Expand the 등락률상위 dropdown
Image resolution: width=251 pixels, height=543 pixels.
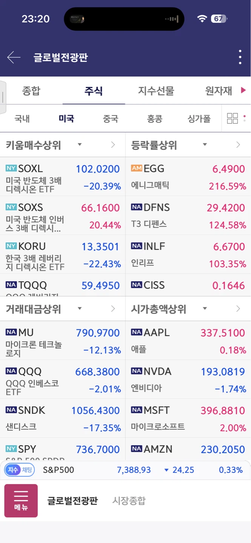click(x=205, y=144)
